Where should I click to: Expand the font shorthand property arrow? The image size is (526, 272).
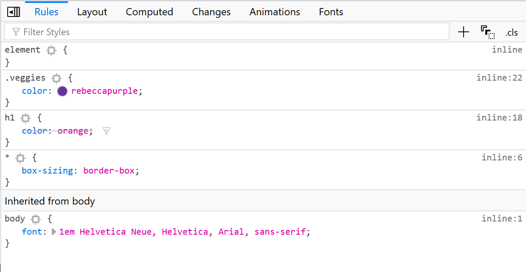click(53, 232)
